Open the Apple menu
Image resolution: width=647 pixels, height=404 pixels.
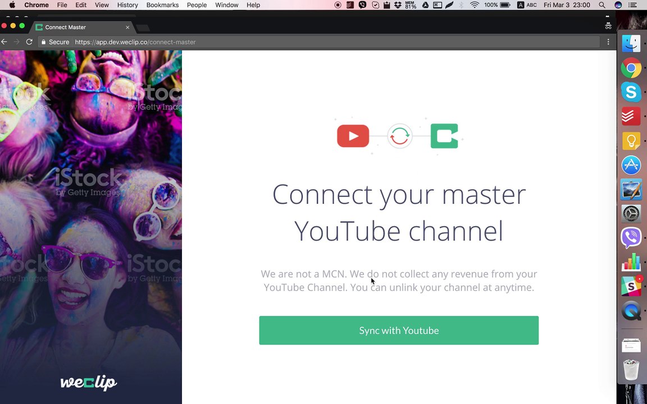click(x=12, y=5)
